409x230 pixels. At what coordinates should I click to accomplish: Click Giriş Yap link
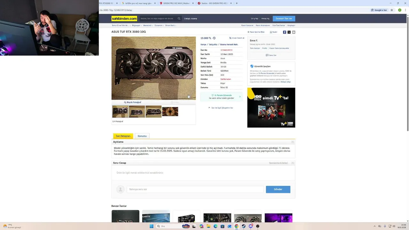click(x=254, y=19)
